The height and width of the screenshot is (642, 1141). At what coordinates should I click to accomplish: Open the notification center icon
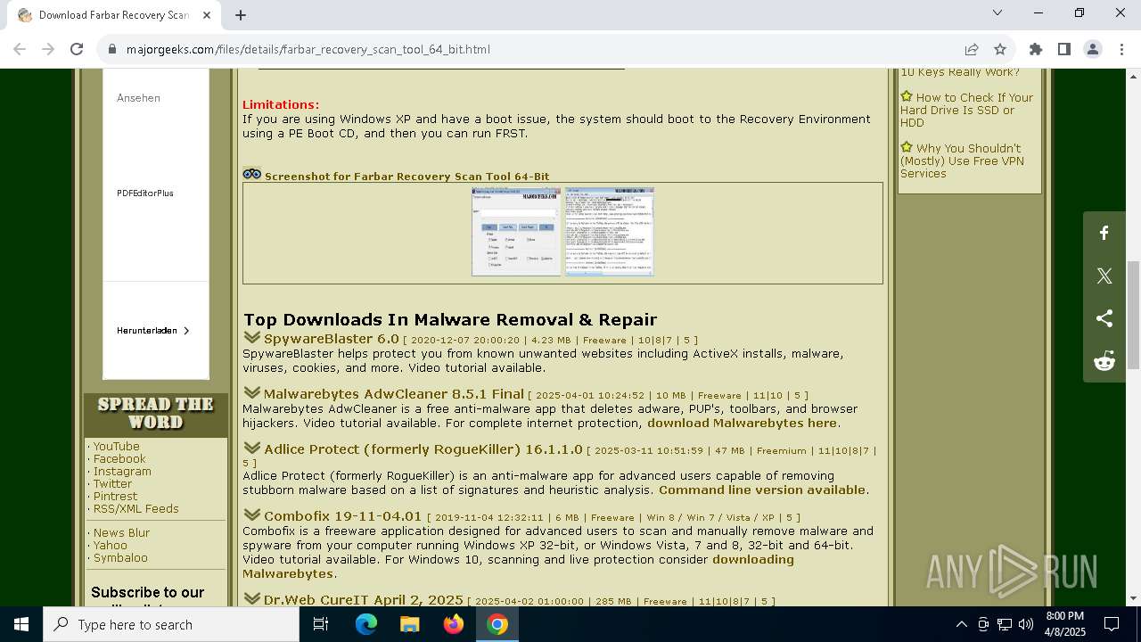(1112, 624)
